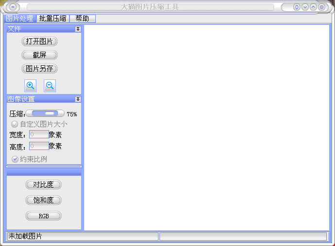Click the 未加载图片 status text
The width and height of the screenshot is (335, 246).
[x=25, y=236]
